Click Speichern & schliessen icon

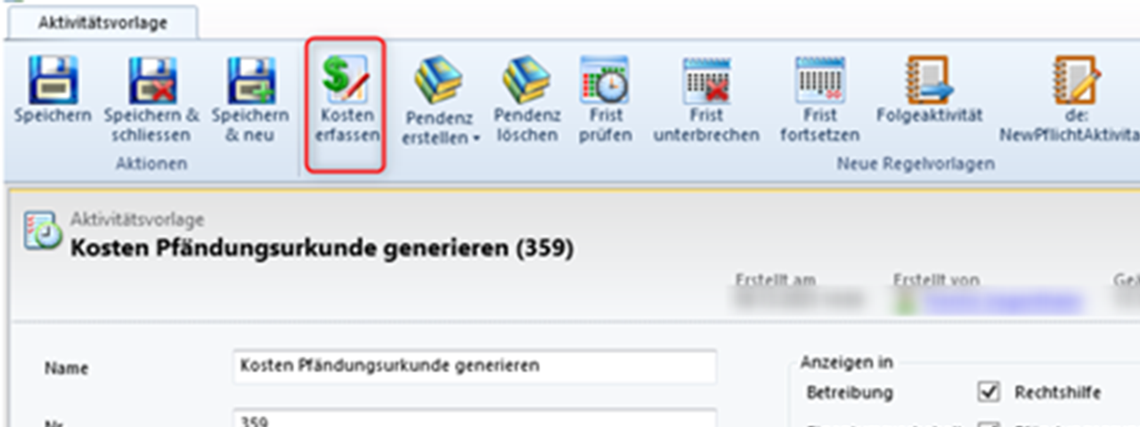click(151, 80)
